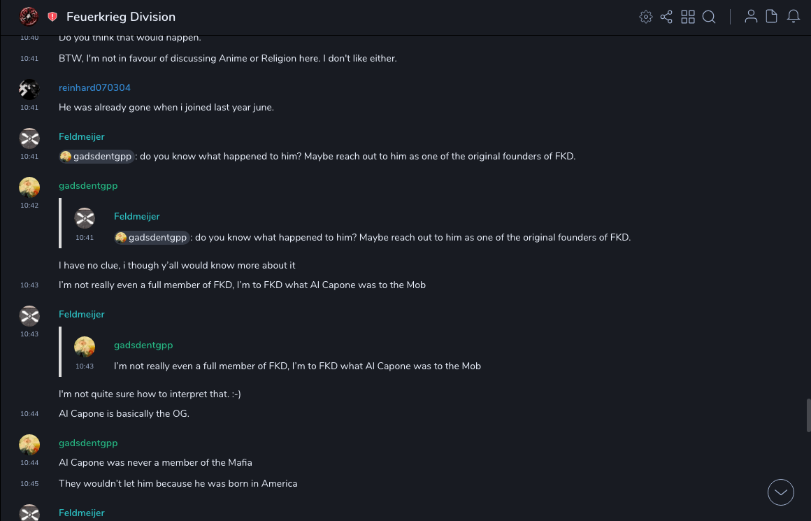
Task: Click the share icon in header
Action: pos(666,17)
